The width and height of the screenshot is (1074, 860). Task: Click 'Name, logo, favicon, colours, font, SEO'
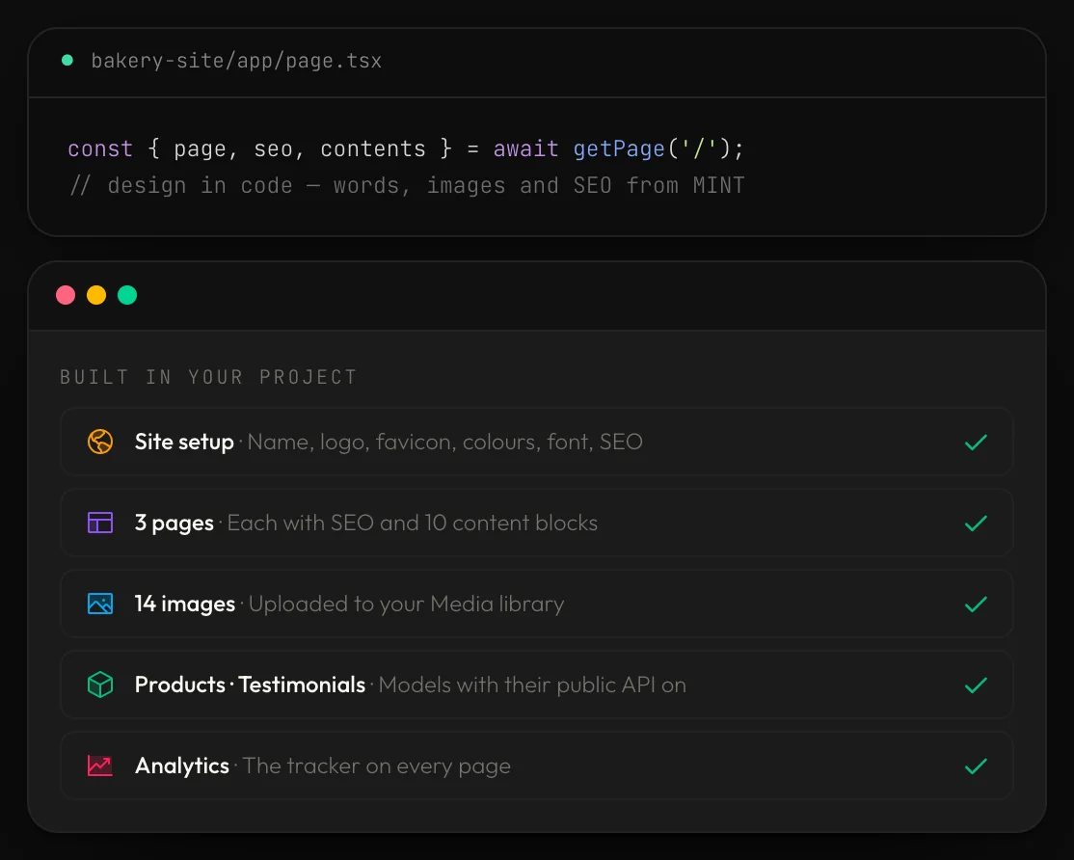click(444, 442)
